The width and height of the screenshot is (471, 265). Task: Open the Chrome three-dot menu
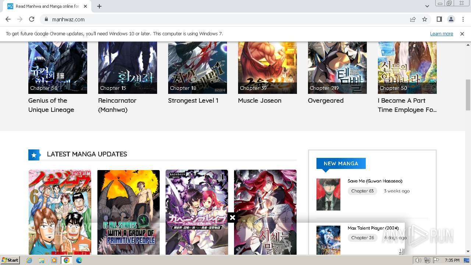click(463, 19)
